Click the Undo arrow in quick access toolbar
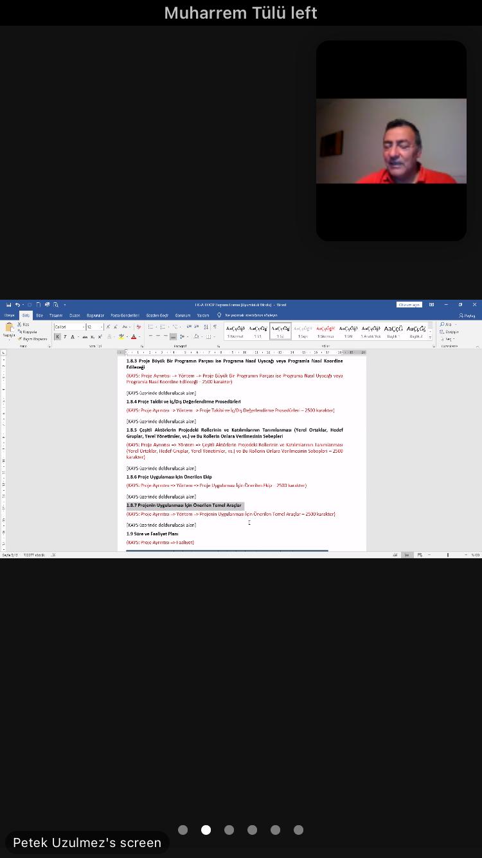The width and height of the screenshot is (482, 858). click(17, 304)
